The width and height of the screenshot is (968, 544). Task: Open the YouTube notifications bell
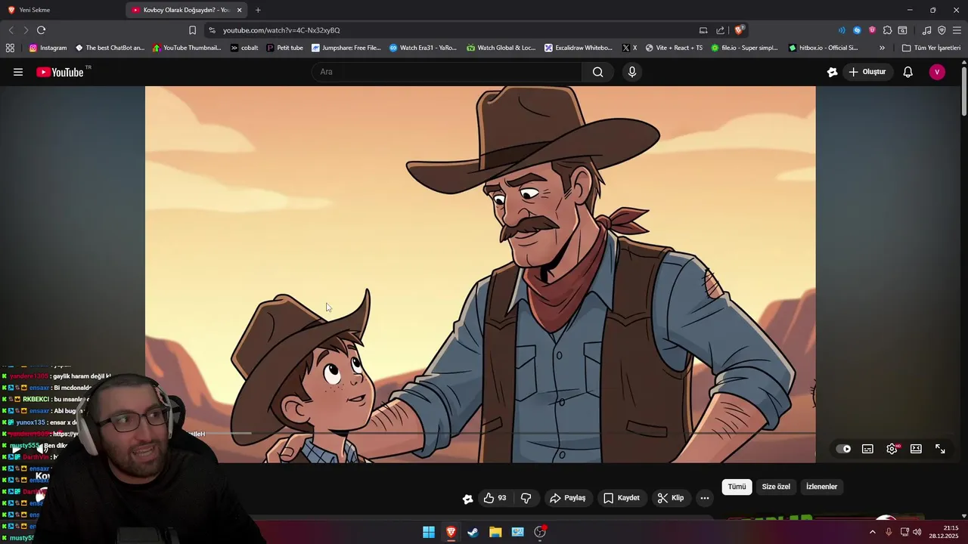907,72
